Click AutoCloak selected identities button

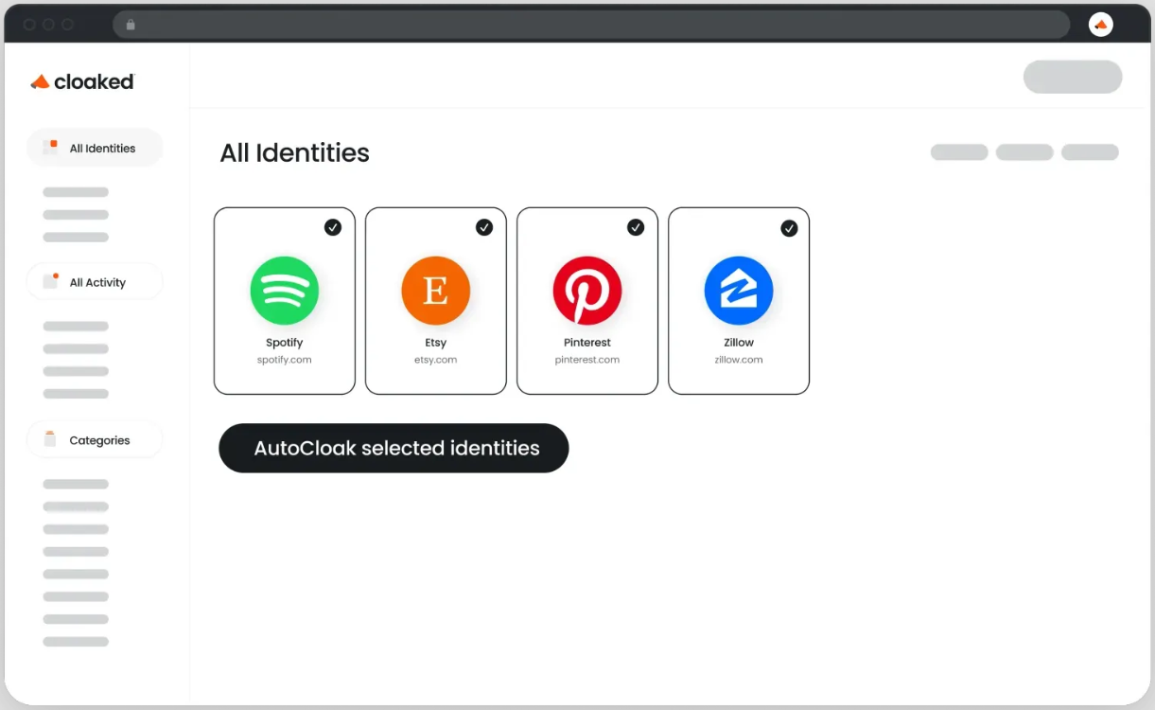click(x=394, y=448)
